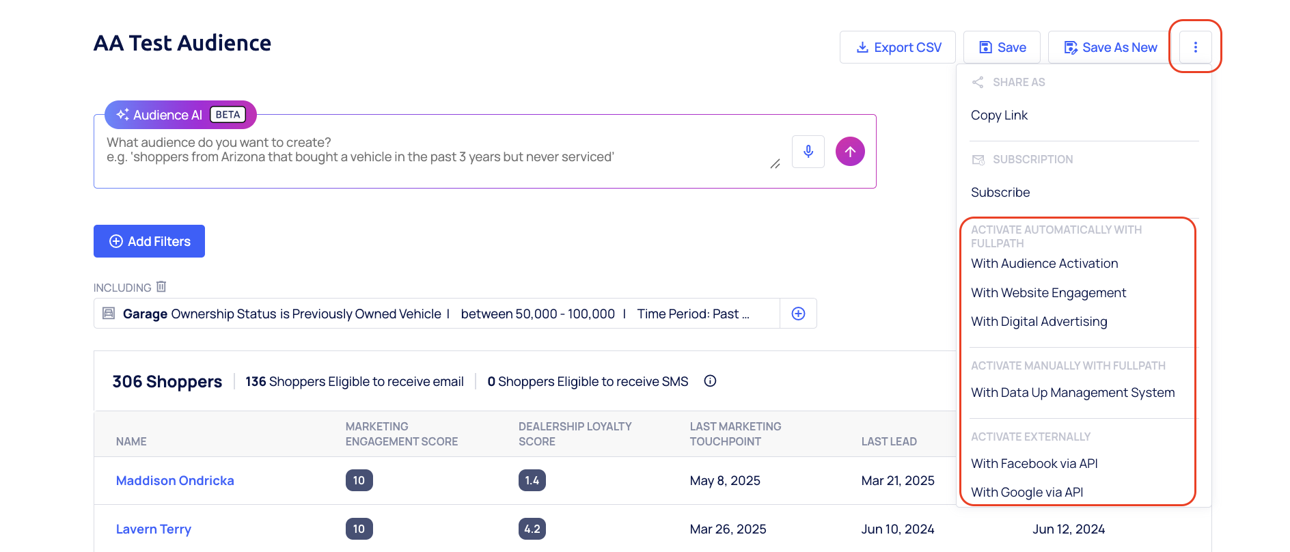The image size is (1290, 552).
Task: Click plus icon on Garage filter row
Action: point(798,314)
